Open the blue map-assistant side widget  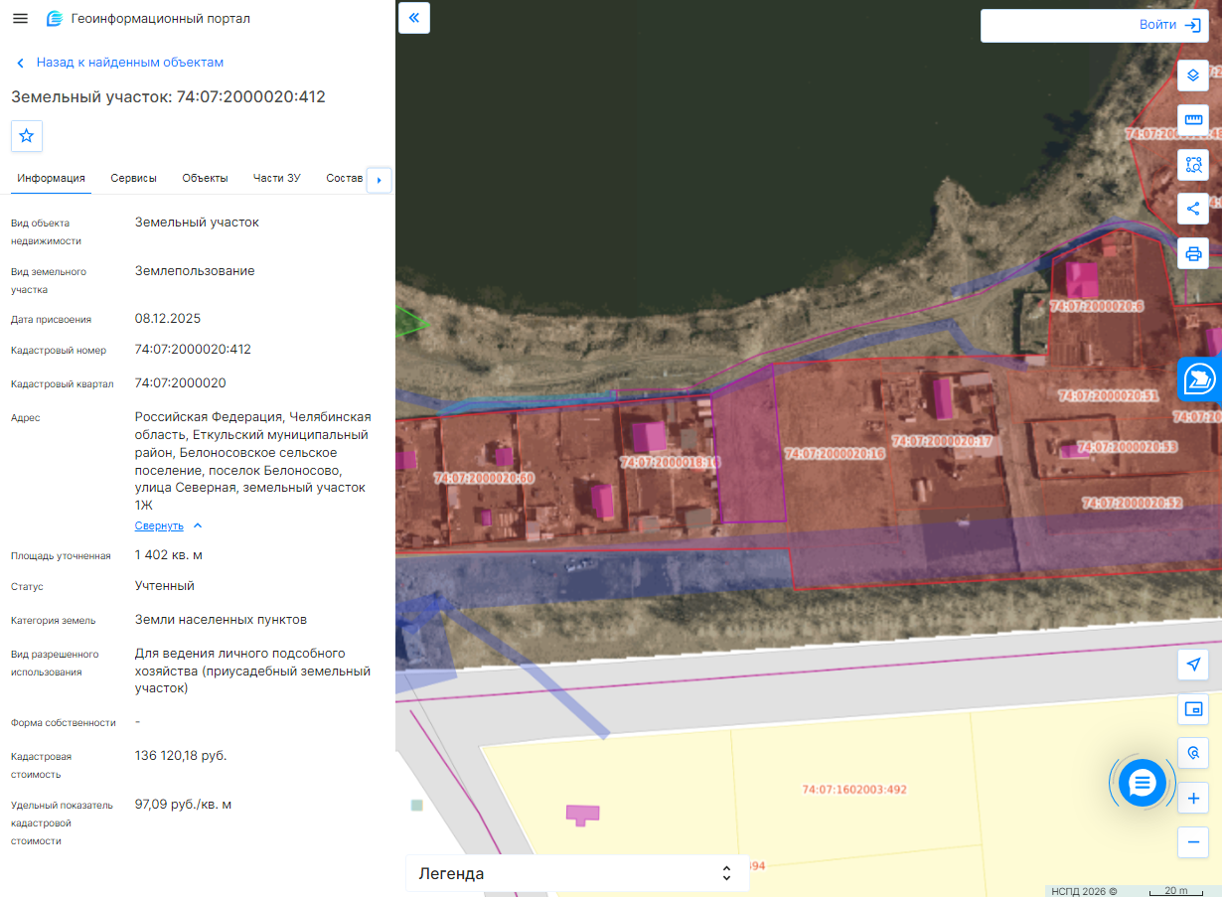coord(1200,378)
